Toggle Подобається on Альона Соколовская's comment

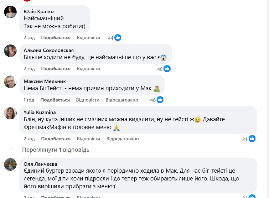click(56, 69)
